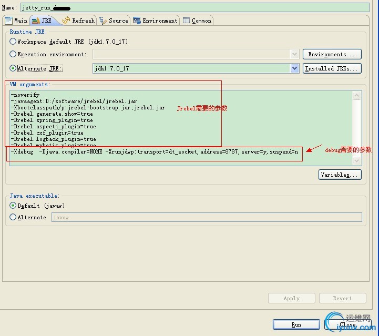Click the Common tab table icon

coord(186,21)
